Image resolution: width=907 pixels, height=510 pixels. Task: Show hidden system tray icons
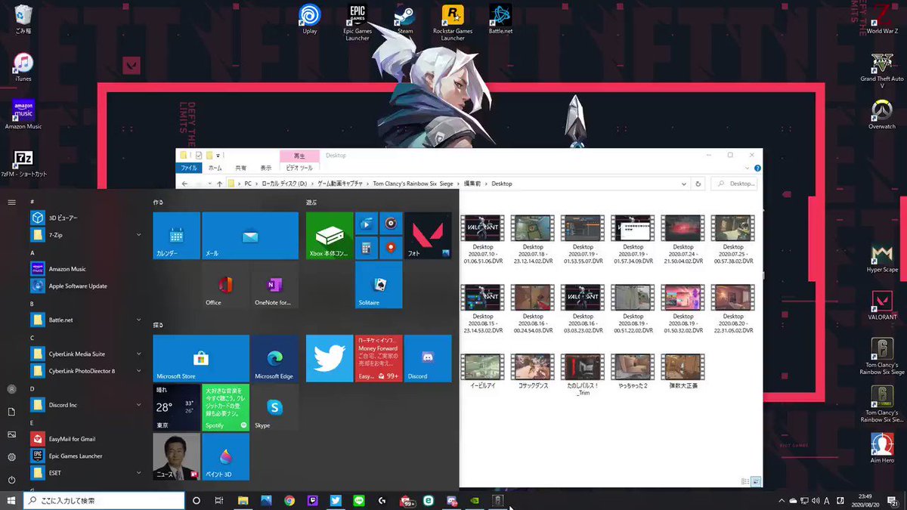click(782, 500)
